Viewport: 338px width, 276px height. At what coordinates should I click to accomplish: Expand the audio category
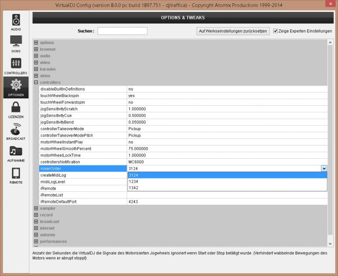36,56
